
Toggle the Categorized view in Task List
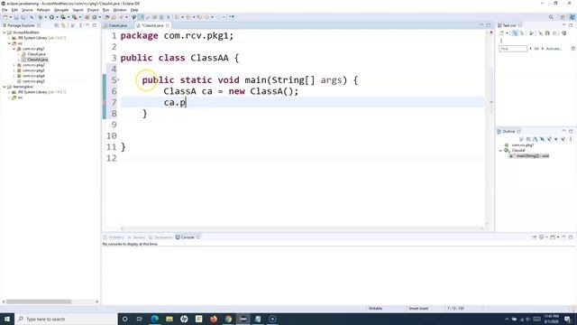point(515,33)
